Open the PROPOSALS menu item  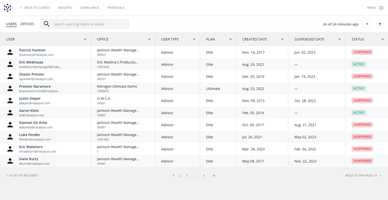tap(116, 8)
